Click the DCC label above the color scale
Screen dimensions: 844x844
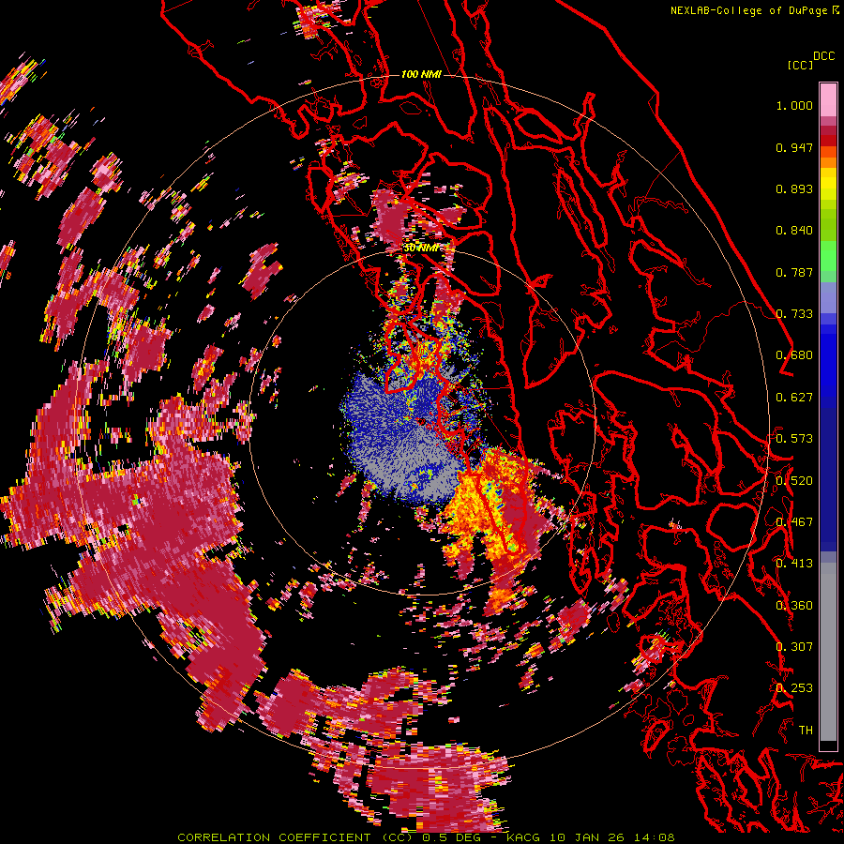[x=824, y=56]
